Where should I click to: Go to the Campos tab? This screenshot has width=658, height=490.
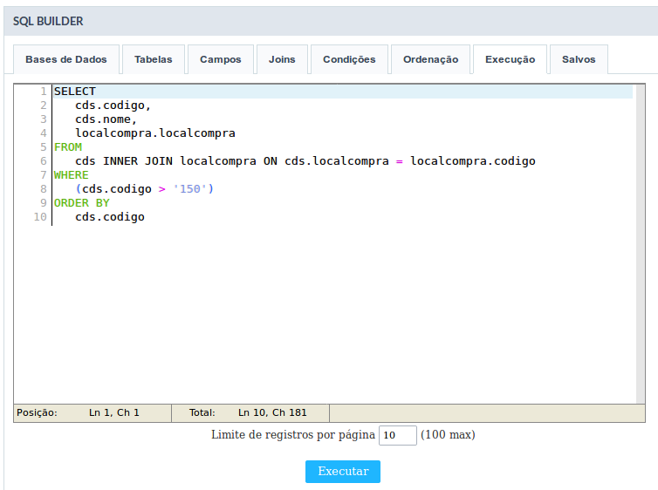[220, 59]
